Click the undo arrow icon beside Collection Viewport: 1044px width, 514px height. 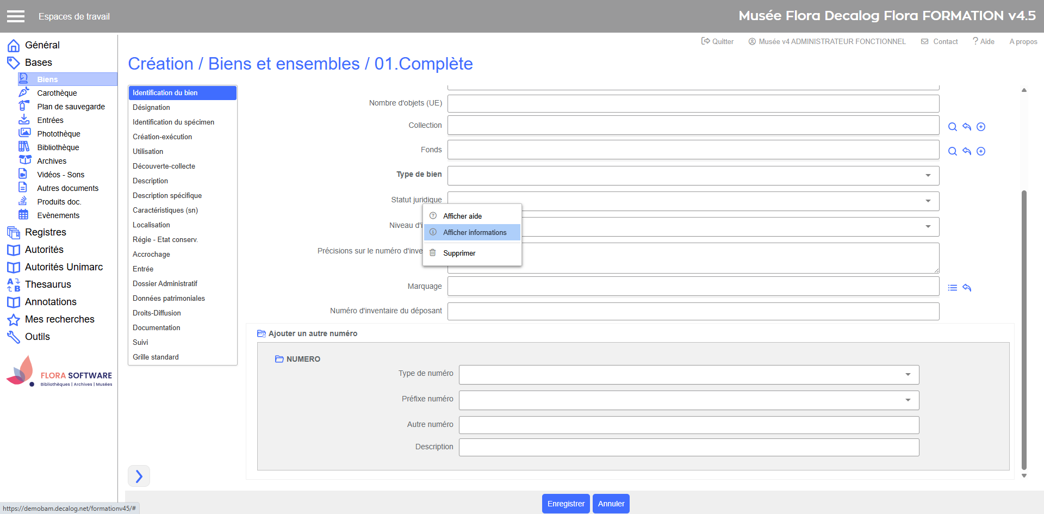coord(966,127)
